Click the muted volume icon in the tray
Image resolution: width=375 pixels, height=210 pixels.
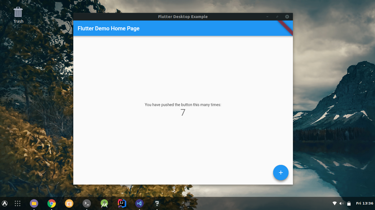[342, 203]
